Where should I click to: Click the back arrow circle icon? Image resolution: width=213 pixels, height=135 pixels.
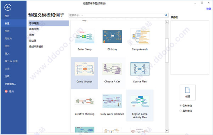[x=8, y=7]
